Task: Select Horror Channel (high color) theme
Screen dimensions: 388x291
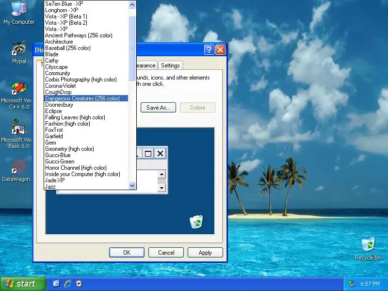Action: point(86,168)
